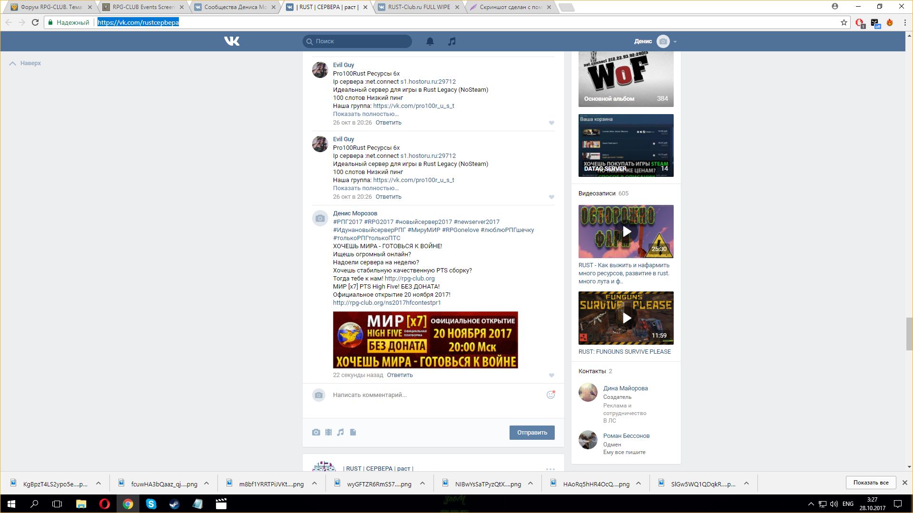The image size is (913, 513).
Task: Expand options for SlGw5WQ1QDqkR download
Action: tap(746, 484)
